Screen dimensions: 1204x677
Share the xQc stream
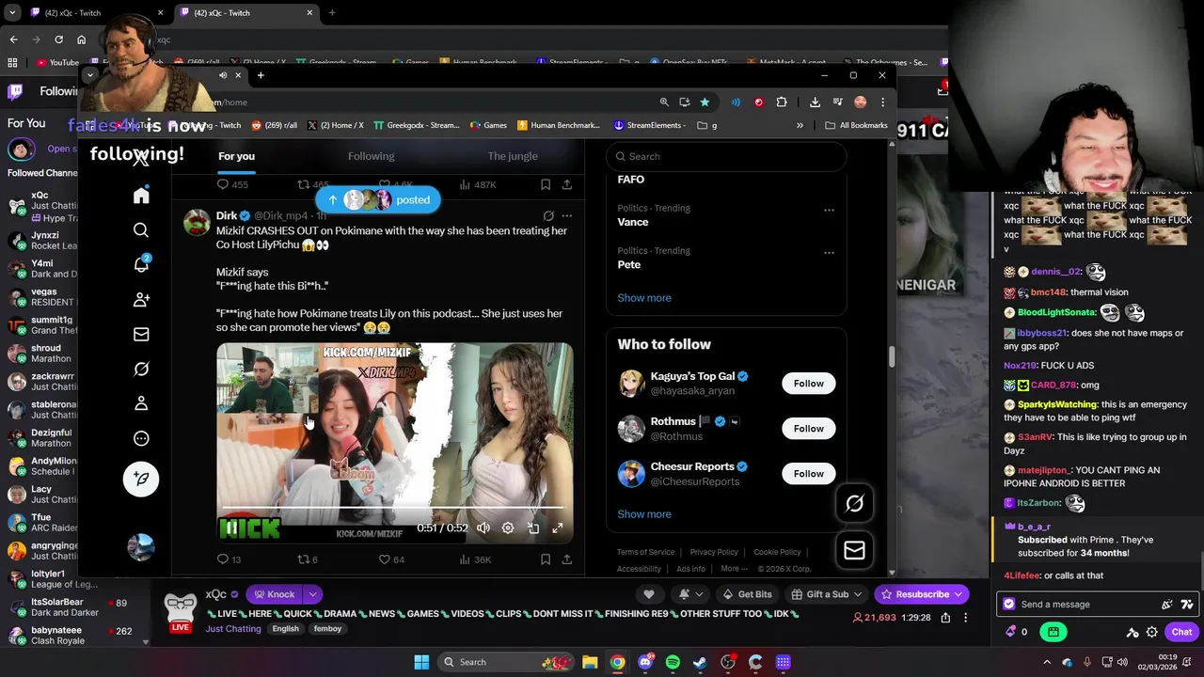point(945,618)
